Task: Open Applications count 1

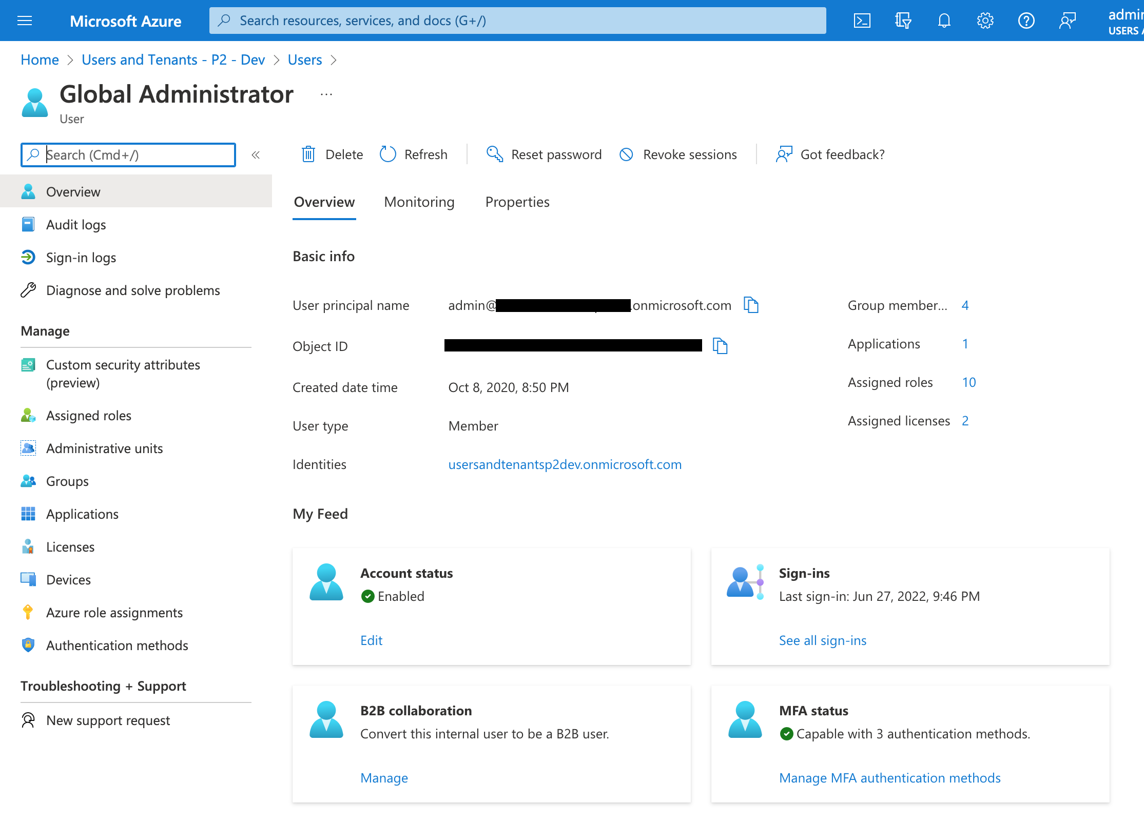Action: pyautogui.click(x=965, y=343)
